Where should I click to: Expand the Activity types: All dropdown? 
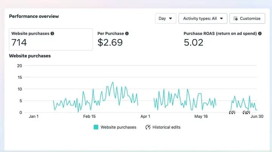(x=203, y=18)
